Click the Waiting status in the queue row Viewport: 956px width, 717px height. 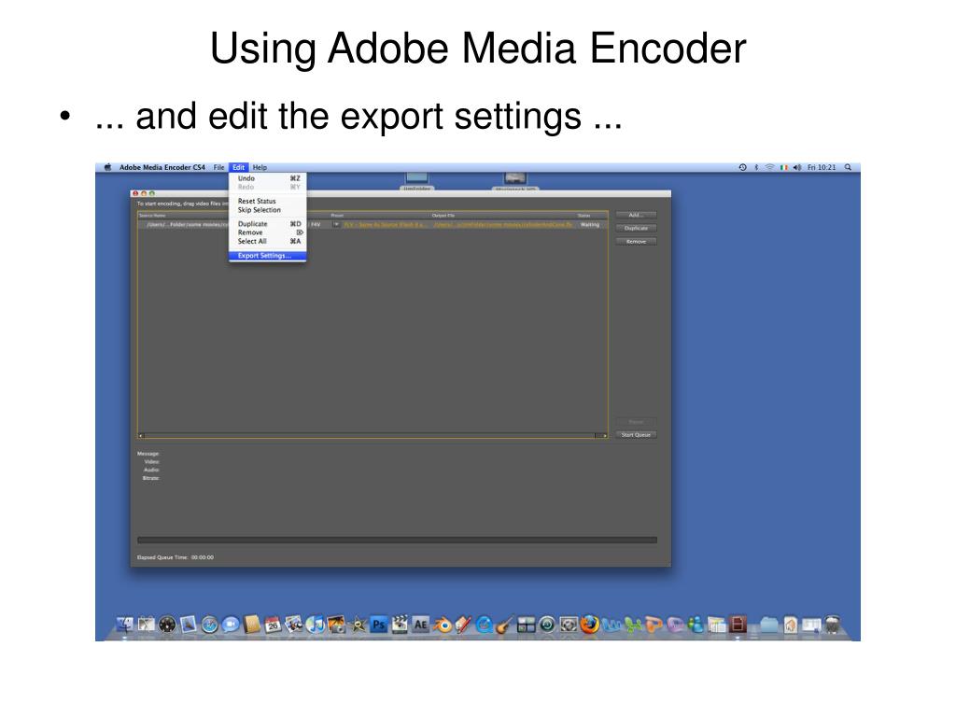(590, 225)
